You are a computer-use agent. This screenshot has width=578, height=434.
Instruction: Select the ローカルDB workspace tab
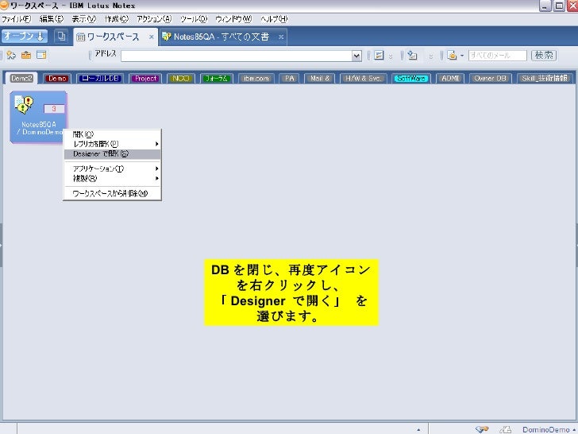pos(100,78)
